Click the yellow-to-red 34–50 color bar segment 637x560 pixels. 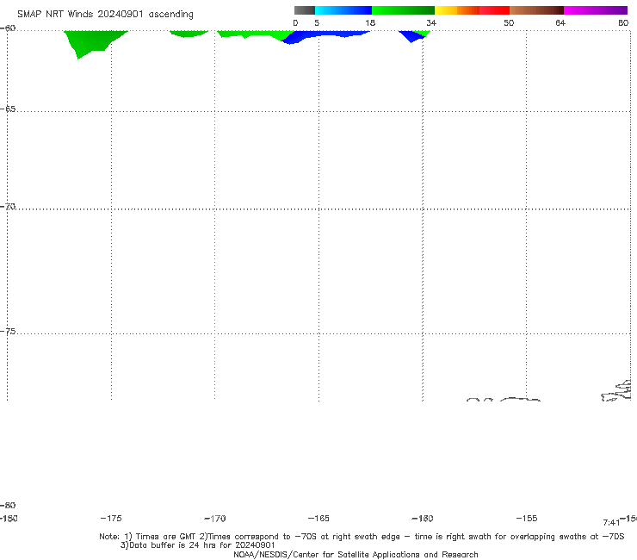coord(472,10)
